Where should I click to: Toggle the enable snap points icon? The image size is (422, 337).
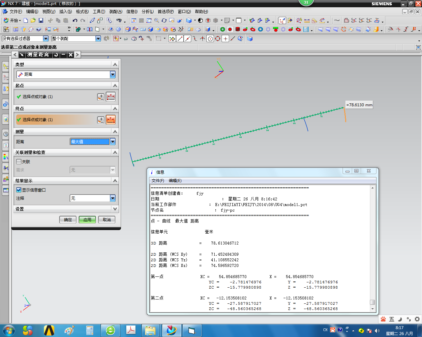tap(172, 39)
